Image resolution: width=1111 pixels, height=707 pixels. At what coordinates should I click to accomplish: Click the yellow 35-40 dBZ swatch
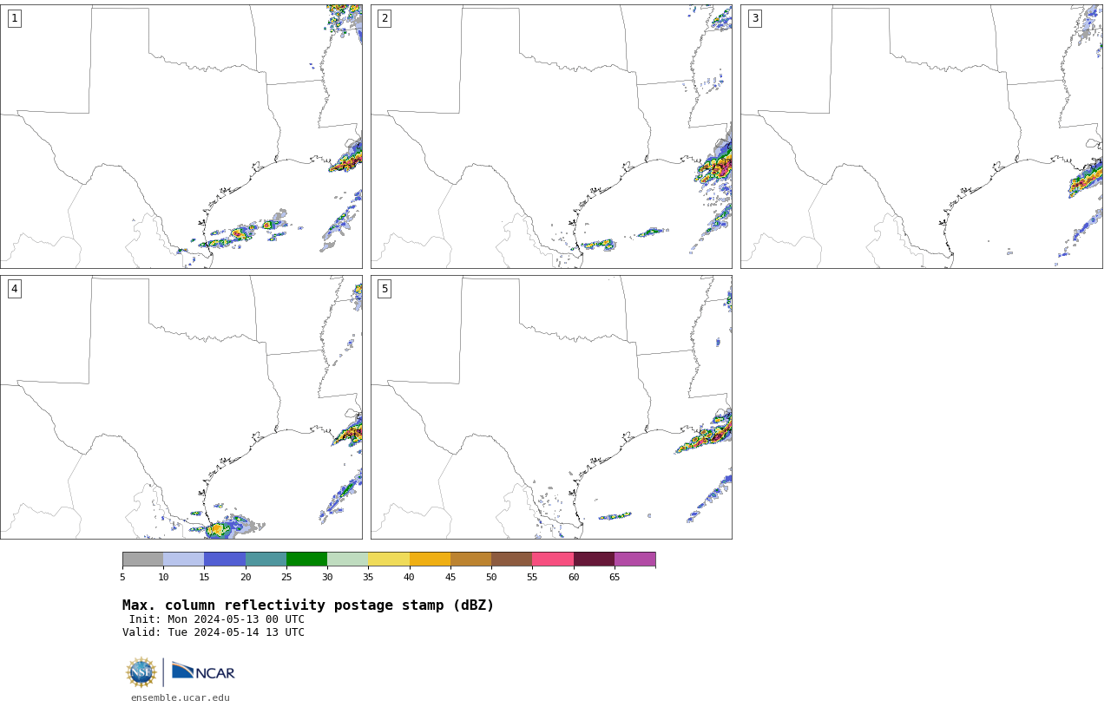point(389,559)
